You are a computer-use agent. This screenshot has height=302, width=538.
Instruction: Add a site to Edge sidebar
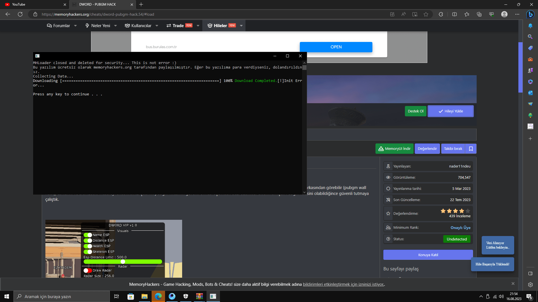[x=530, y=139]
